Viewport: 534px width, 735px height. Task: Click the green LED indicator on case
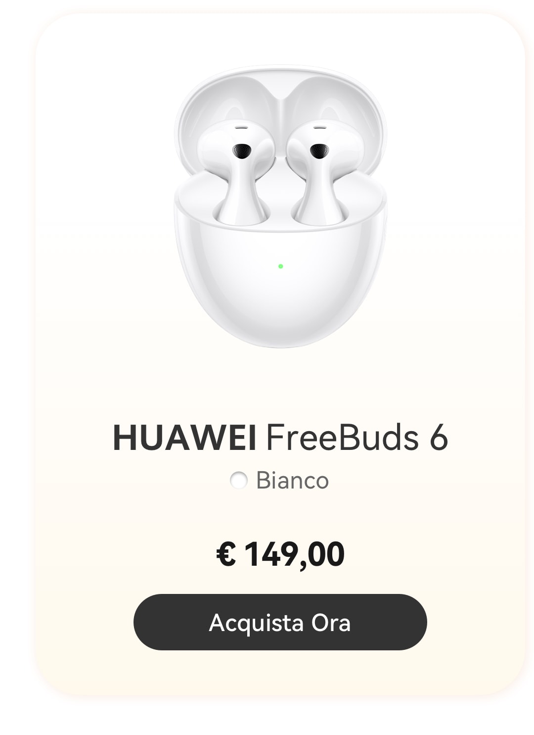(281, 266)
